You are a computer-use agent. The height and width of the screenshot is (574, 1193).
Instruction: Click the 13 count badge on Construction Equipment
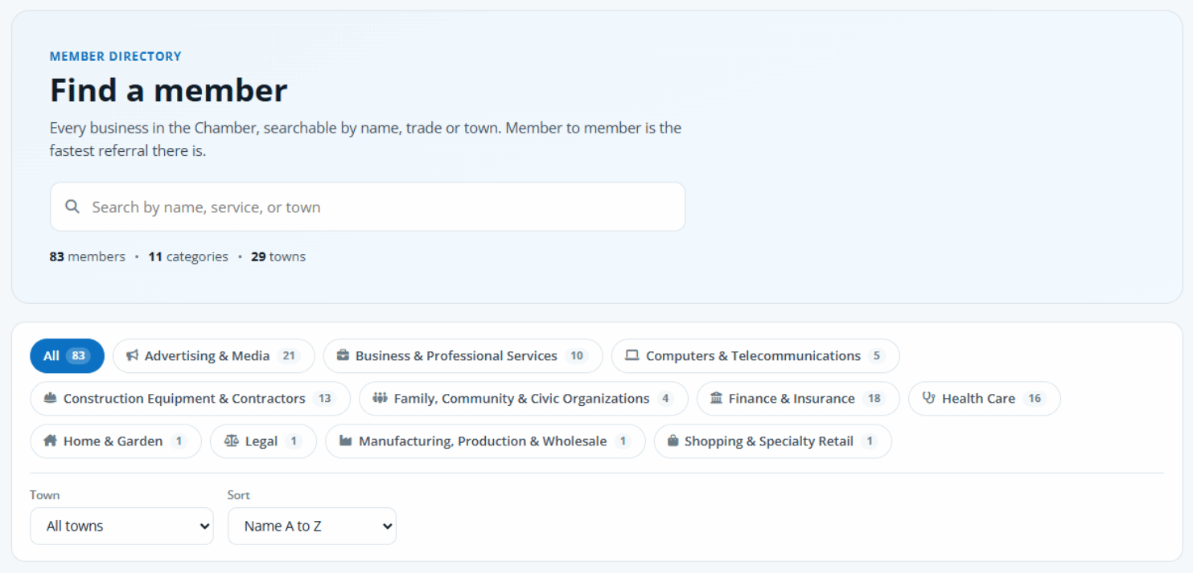324,399
